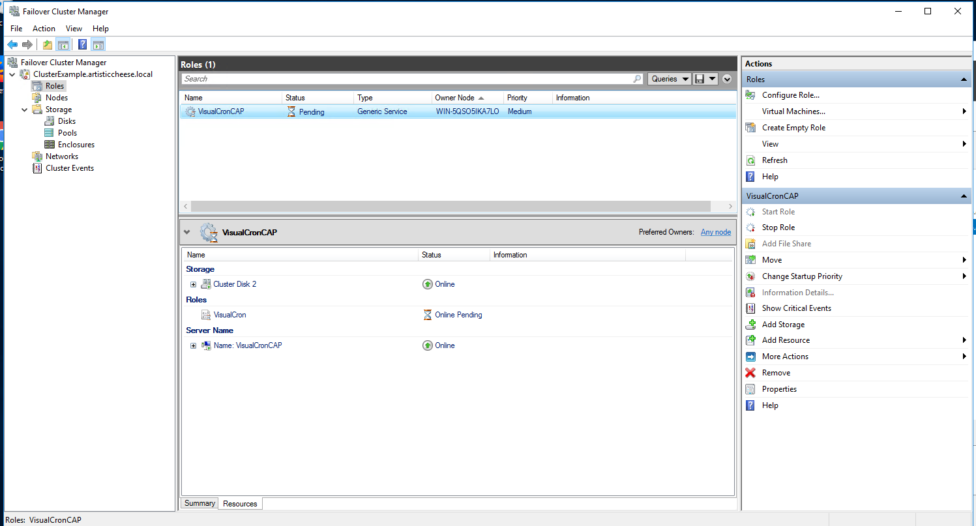Screen dimensions: 976x526
Task: Open the Action menu
Action: point(44,29)
